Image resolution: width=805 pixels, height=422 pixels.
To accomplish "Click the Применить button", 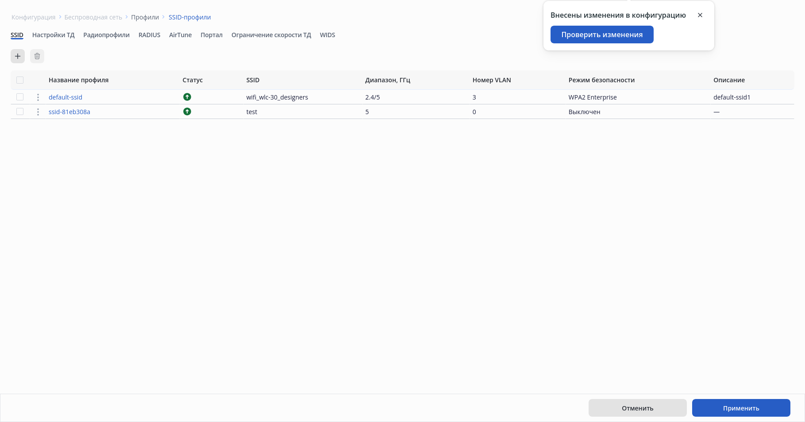I will click(741, 408).
